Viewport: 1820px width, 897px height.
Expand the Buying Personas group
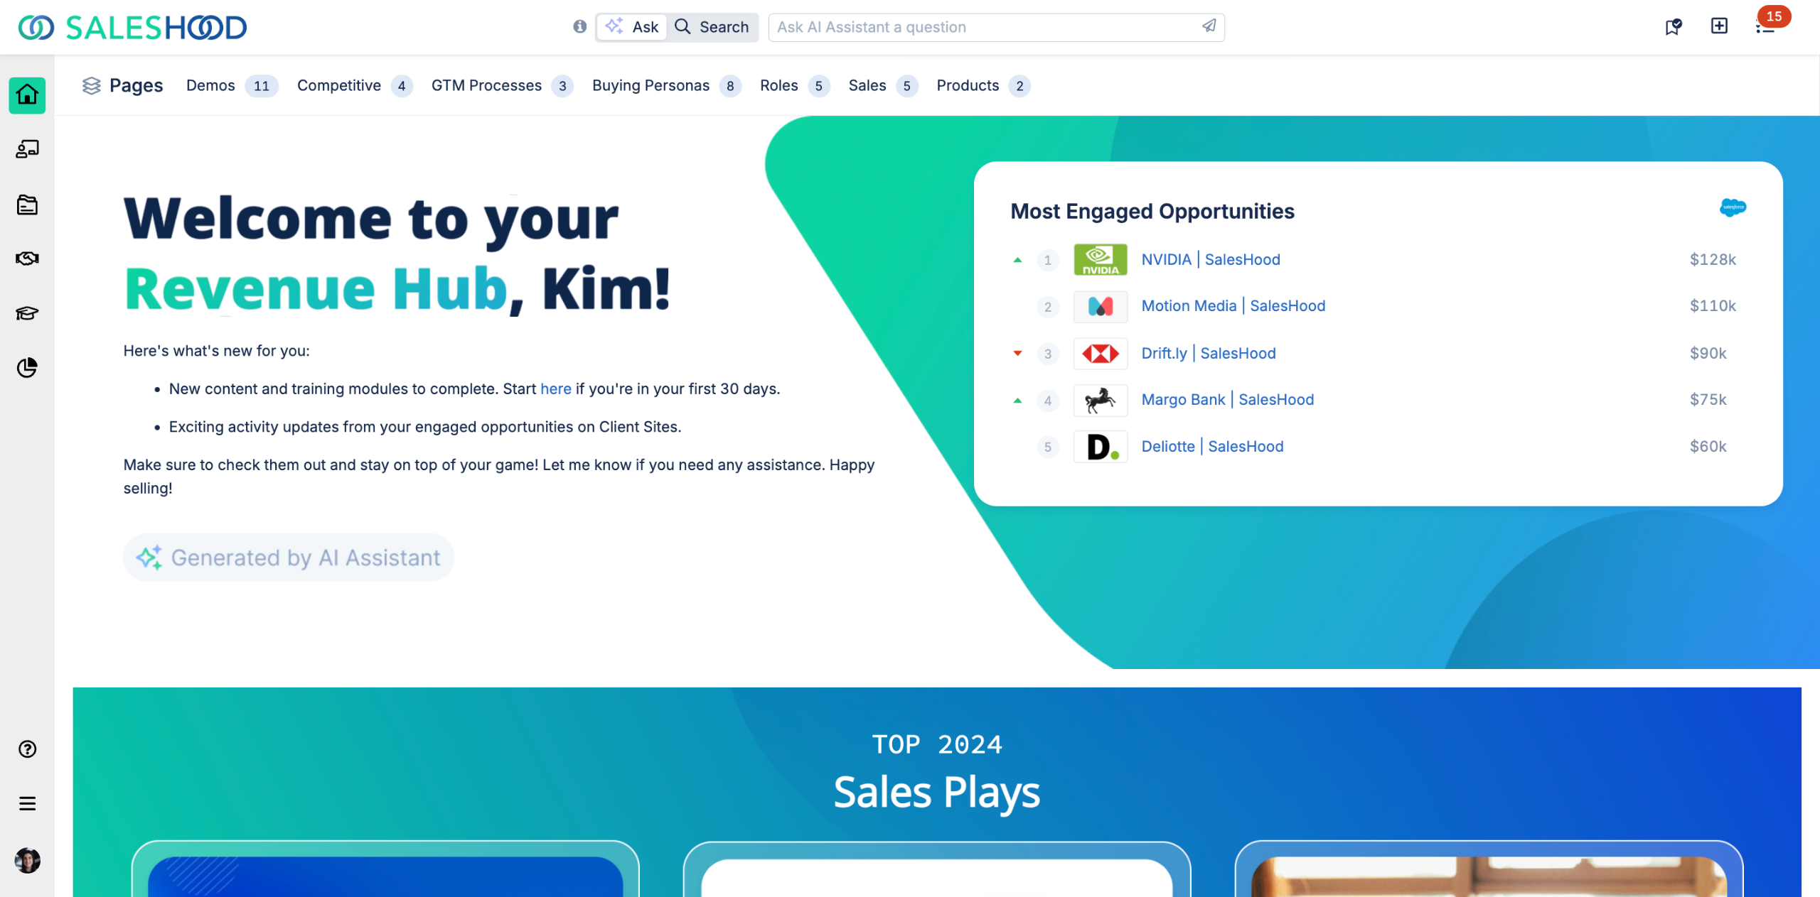click(651, 86)
